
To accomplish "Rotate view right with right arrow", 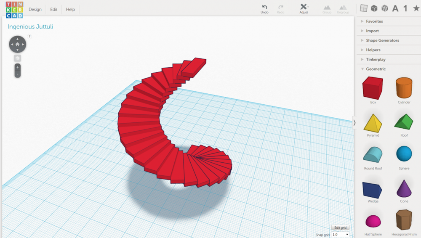I will [23, 44].
